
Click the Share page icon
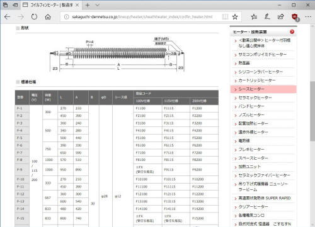click(281, 17)
